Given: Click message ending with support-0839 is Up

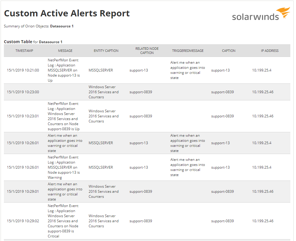Looking at the screenshot, I should click(x=64, y=116).
